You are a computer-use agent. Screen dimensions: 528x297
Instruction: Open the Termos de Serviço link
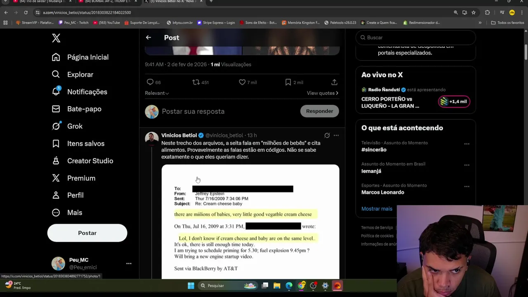pos(377,228)
